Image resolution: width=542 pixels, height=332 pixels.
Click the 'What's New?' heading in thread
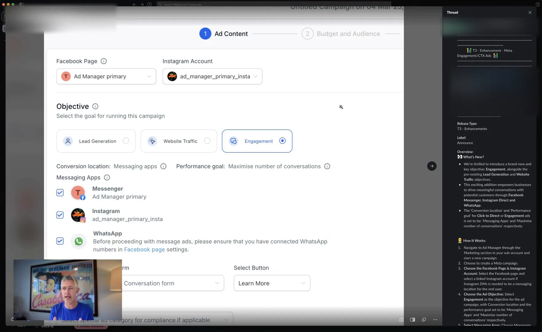[x=473, y=157]
